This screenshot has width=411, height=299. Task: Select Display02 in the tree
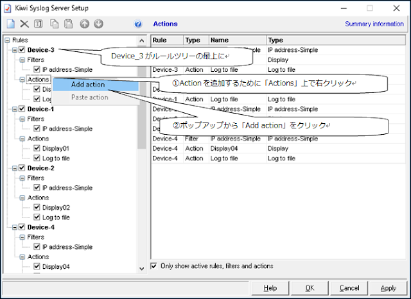56,208
